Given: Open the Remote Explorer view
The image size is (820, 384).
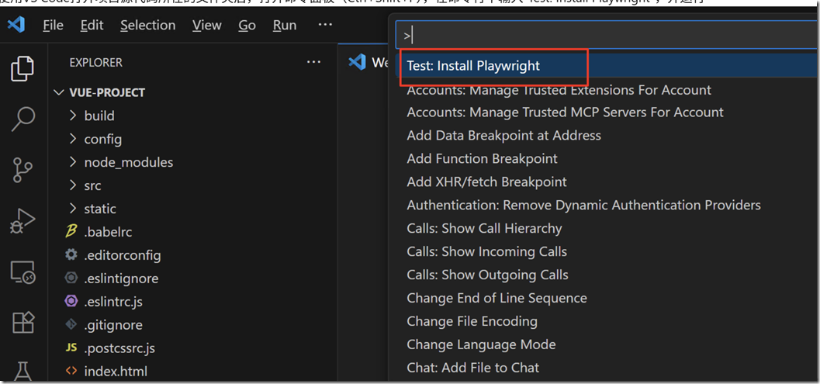Looking at the screenshot, I should click(x=22, y=272).
